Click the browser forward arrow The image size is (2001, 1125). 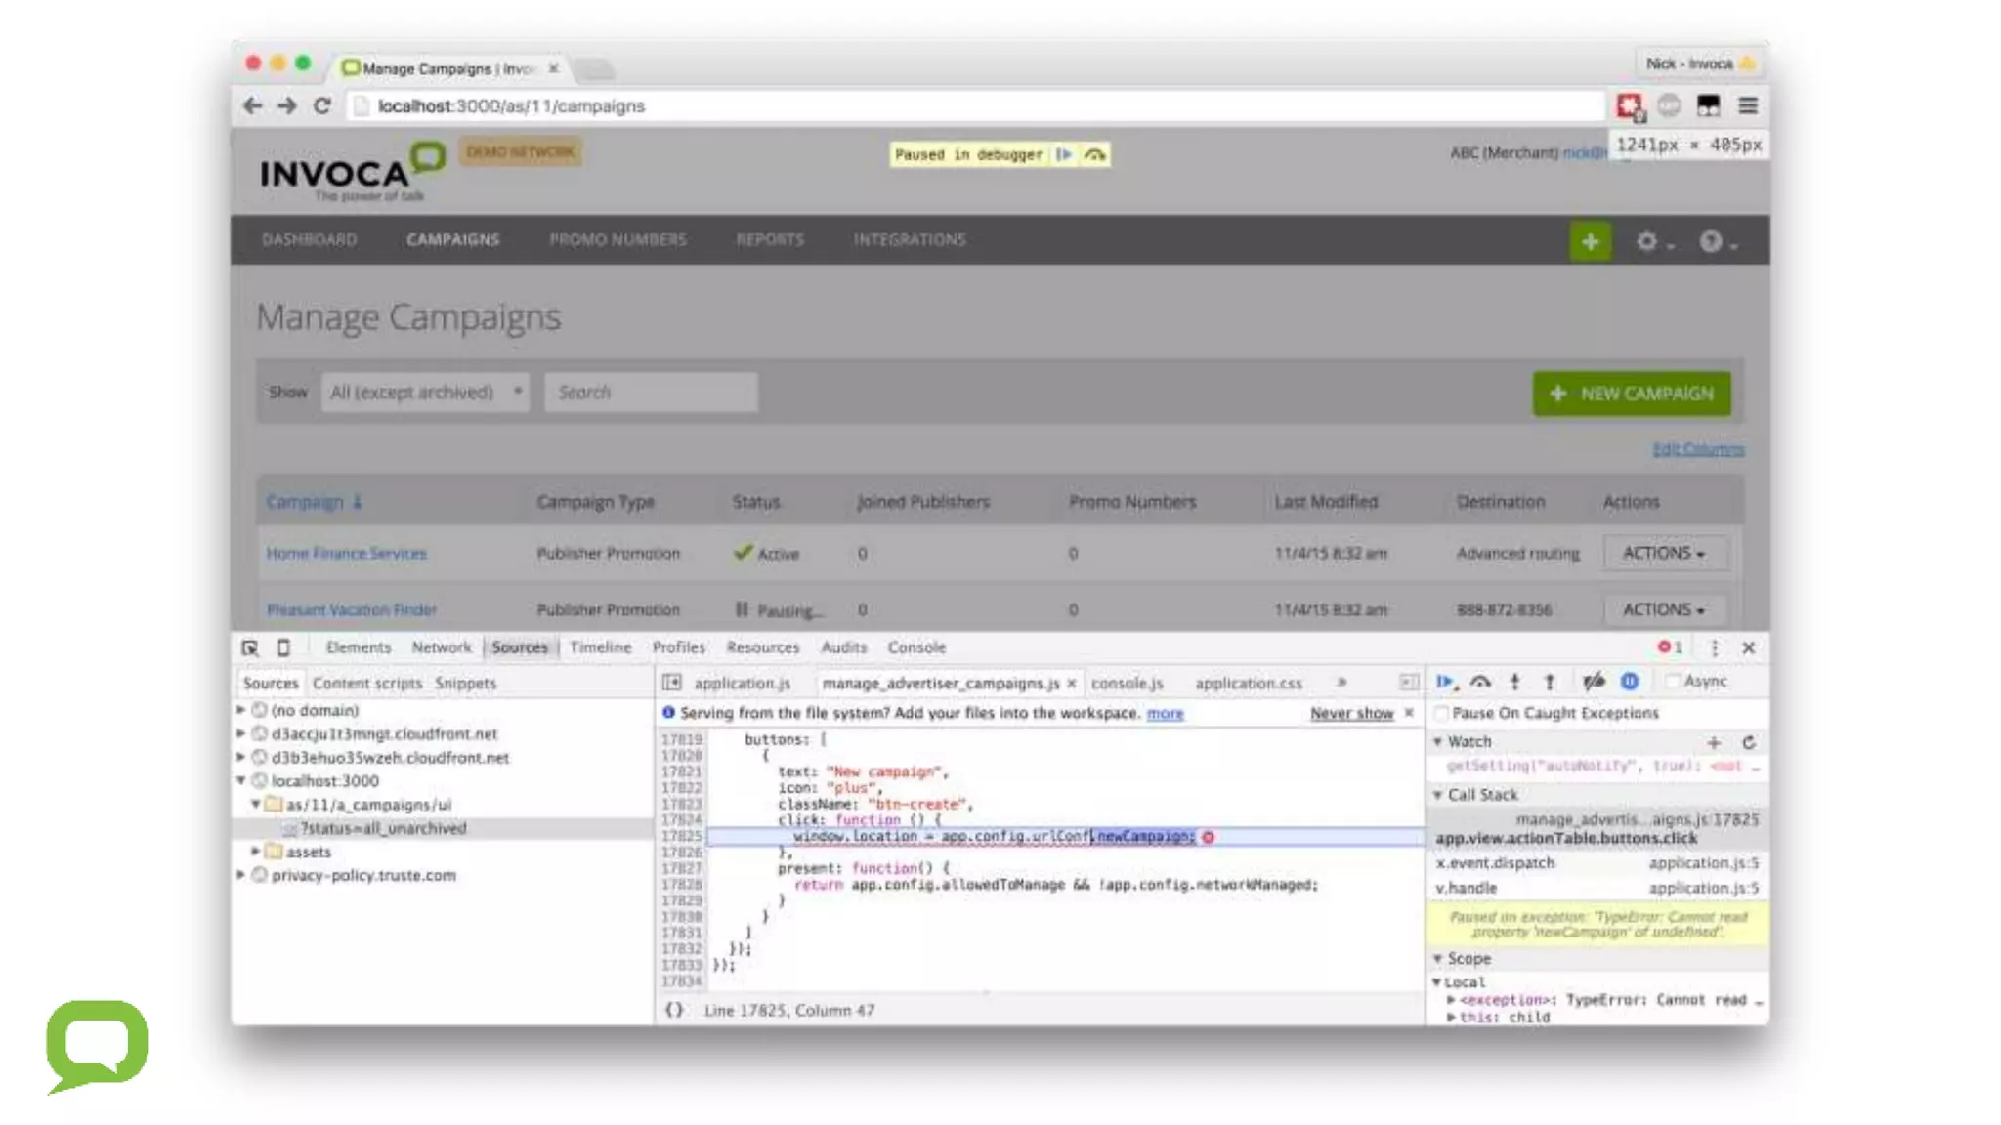pyautogui.click(x=286, y=105)
